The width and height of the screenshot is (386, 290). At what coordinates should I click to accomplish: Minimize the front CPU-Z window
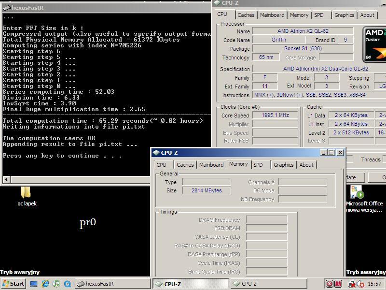click(x=323, y=153)
